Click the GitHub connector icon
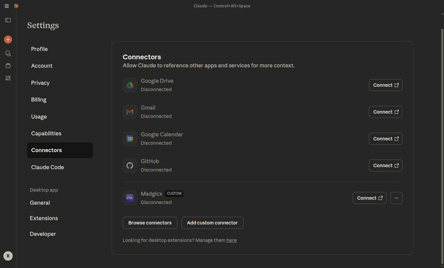Viewport: 444px width, 268px height. (x=130, y=165)
